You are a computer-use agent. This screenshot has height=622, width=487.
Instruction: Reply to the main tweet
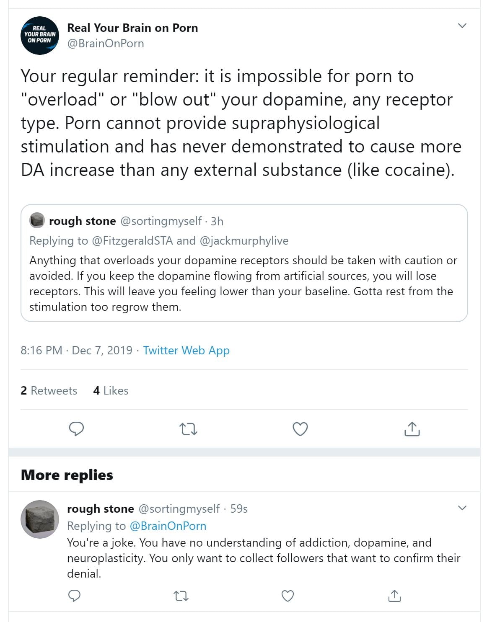(x=76, y=429)
